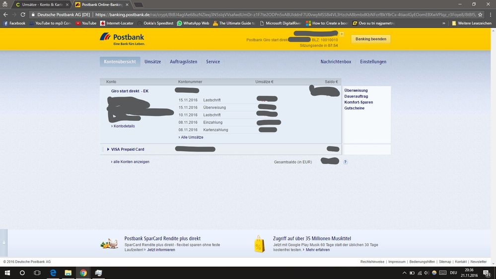This screenshot has height=279, width=496.
Task: Open Gutscheine link
Action: coord(354,108)
